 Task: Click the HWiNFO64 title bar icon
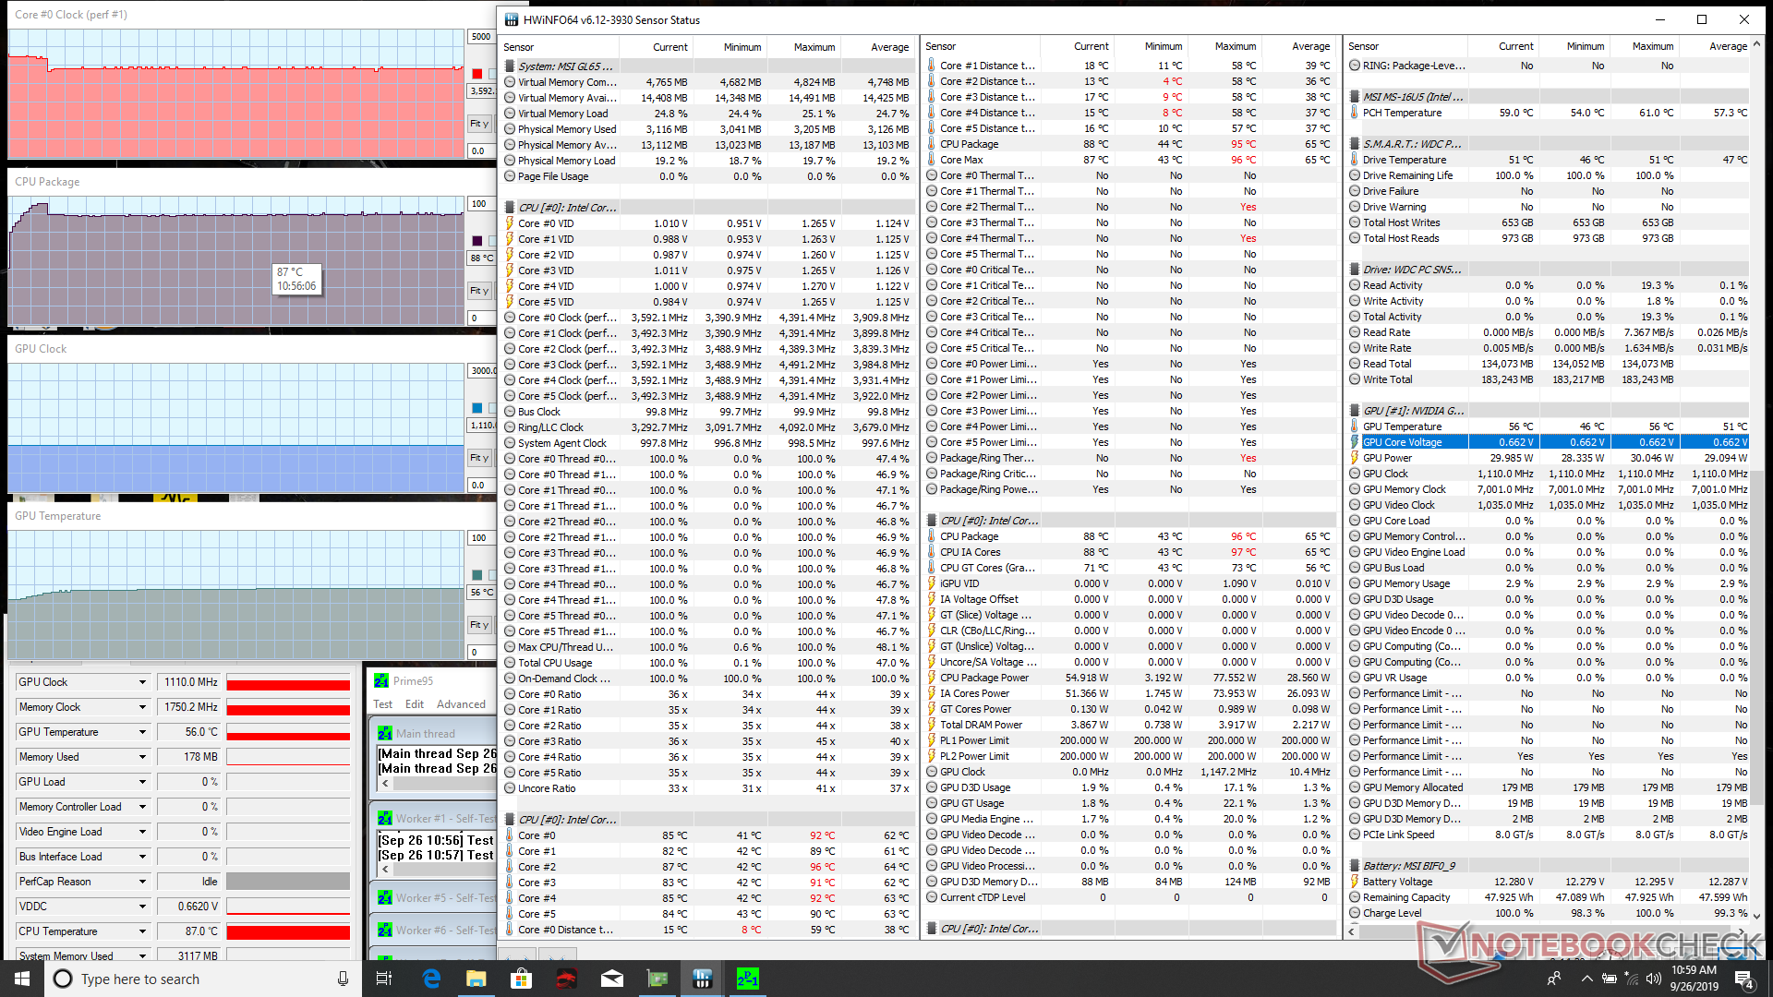click(x=512, y=19)
